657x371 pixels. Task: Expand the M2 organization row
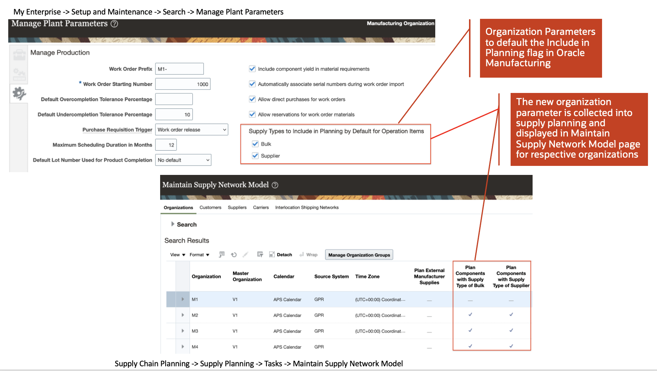183,315
